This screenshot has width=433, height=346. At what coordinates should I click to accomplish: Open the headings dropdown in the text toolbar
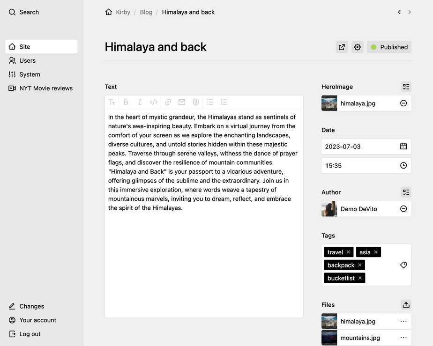112,102
